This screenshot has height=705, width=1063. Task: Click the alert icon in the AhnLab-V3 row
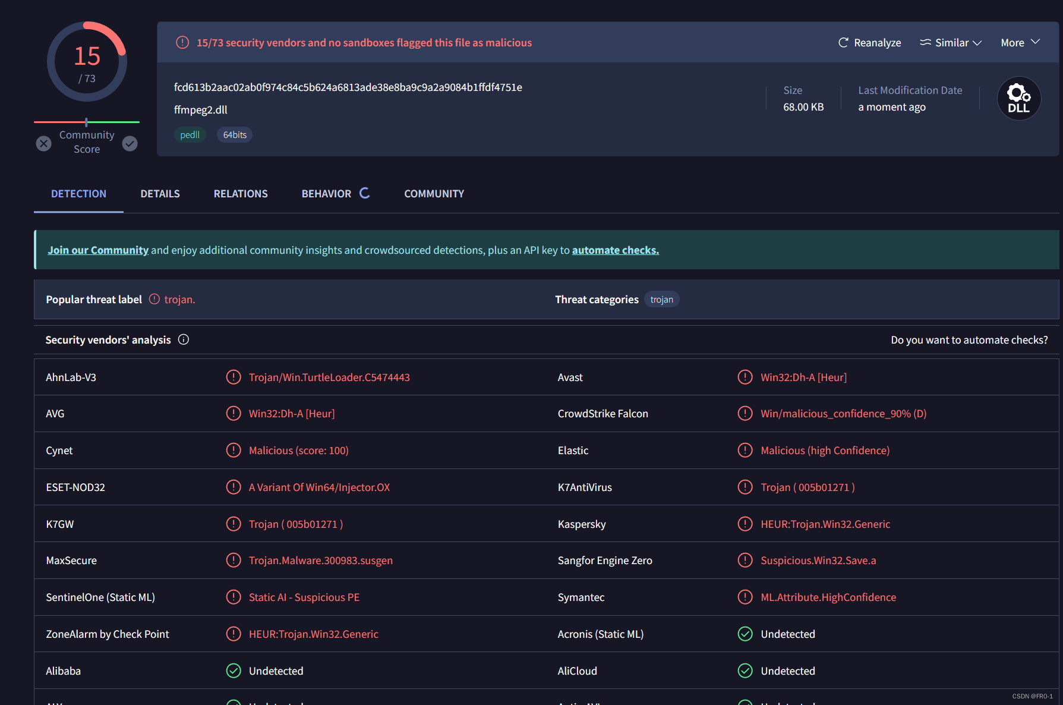point(234,377)
